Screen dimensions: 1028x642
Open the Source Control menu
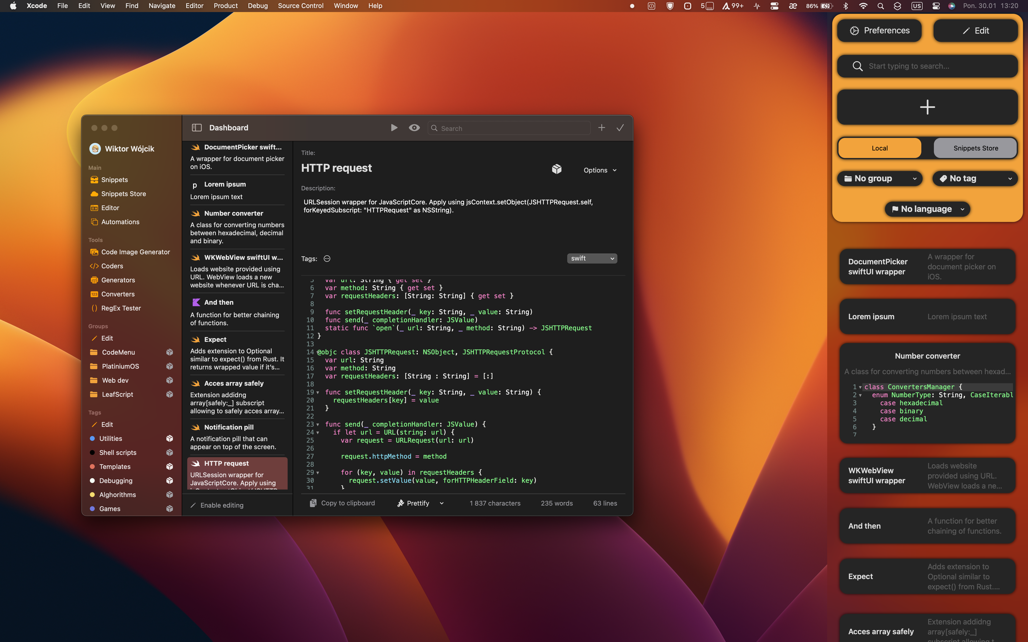point(301,6)
